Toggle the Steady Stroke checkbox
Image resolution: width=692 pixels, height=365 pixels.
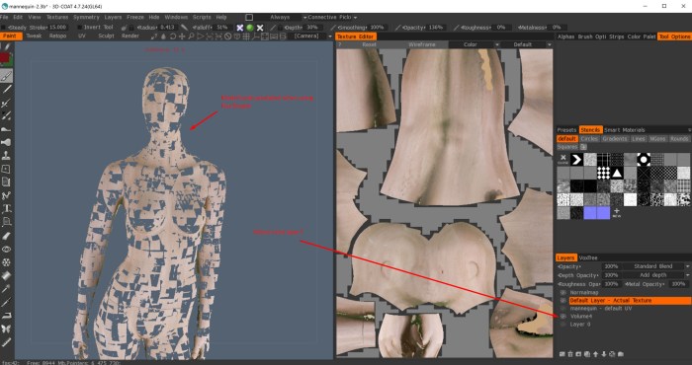(4, 28)
